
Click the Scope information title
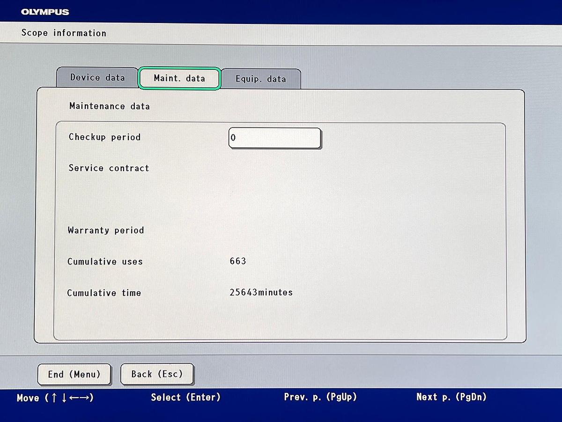[64, 33]
